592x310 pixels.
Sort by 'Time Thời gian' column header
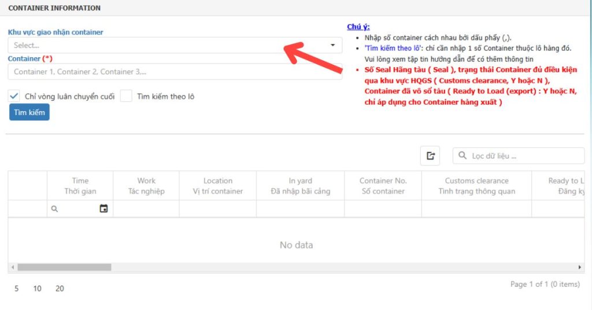(x=80, y=186)
